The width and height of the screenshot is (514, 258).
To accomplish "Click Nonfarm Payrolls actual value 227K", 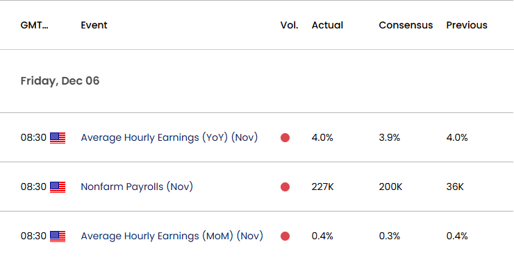I will pyautogui.click(x=322, y=187).
